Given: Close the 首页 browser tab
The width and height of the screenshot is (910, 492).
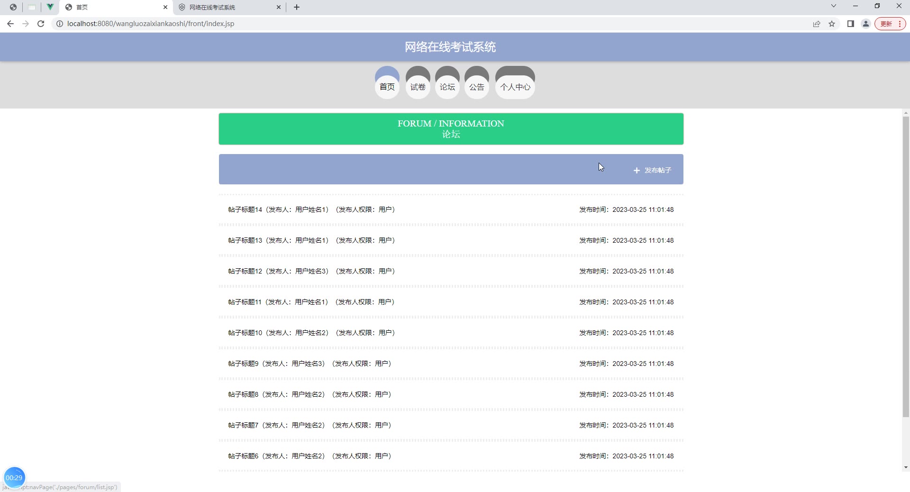Looking at the screenshot, I should point(165,7).
